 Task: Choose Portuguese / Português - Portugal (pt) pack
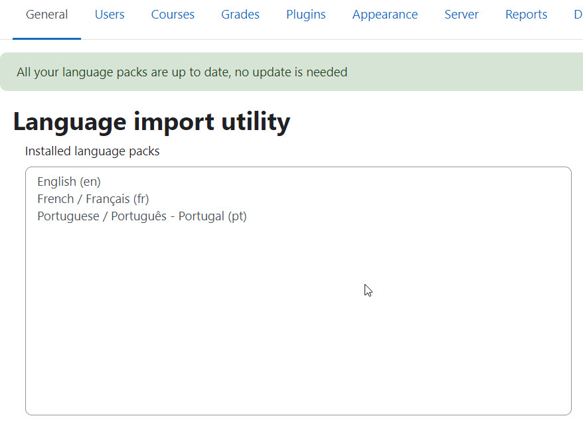(141, 216)
